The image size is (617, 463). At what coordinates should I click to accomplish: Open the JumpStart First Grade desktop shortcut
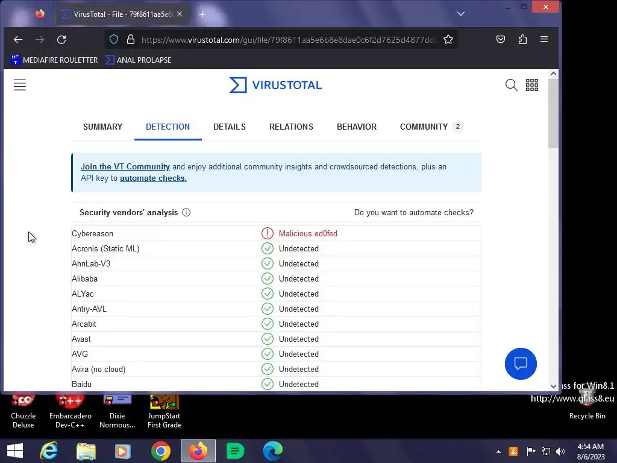[x=164, y=411]
